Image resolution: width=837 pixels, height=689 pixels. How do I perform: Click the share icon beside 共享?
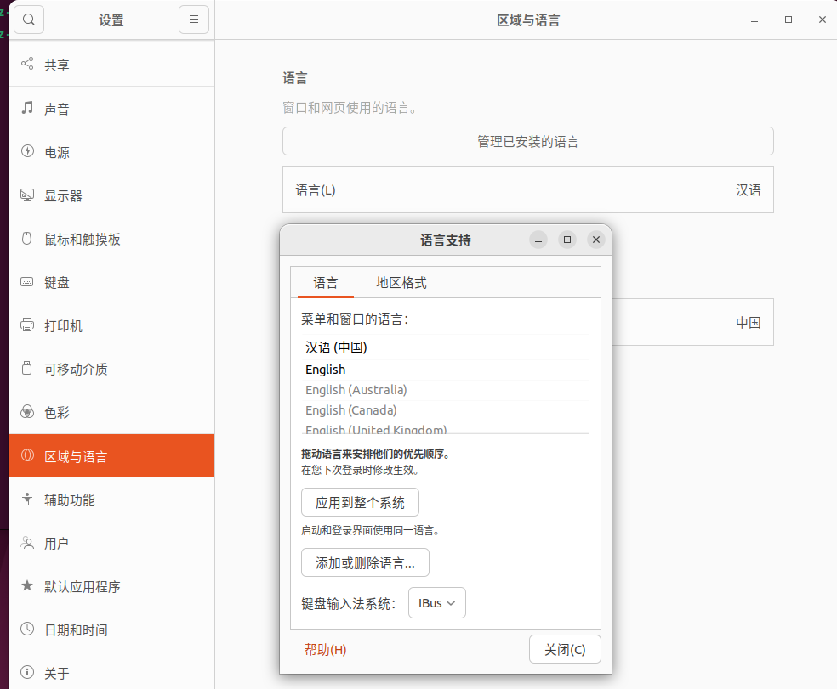27,64
